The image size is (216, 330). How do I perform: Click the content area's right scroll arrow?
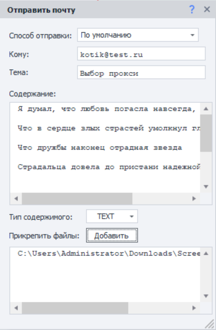194,198
